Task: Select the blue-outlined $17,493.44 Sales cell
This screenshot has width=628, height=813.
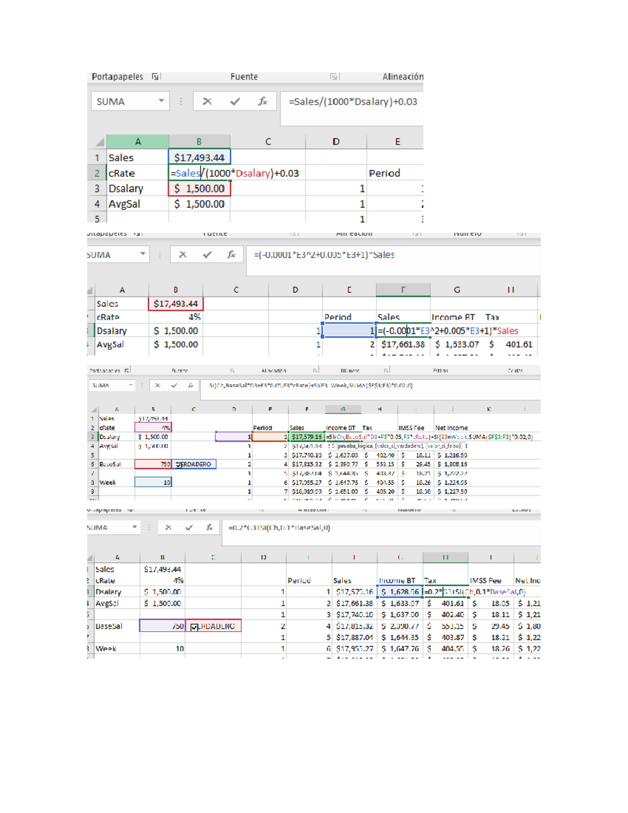Action: (199, 158)
